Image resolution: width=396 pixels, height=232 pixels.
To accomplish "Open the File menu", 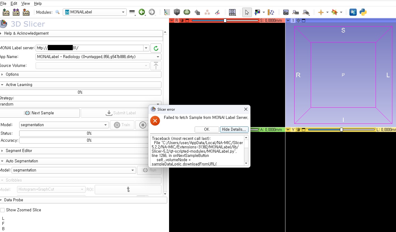I will pyautogui.click(x=4, y=3).
